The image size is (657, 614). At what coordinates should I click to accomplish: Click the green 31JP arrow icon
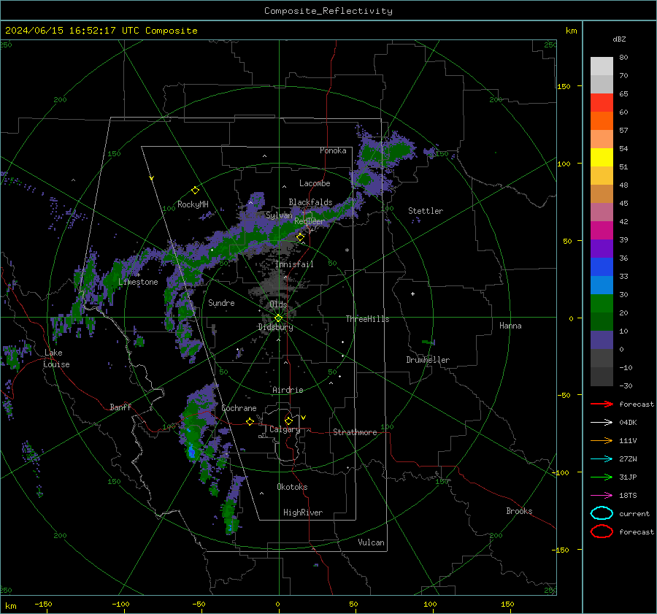pos(602,477)
